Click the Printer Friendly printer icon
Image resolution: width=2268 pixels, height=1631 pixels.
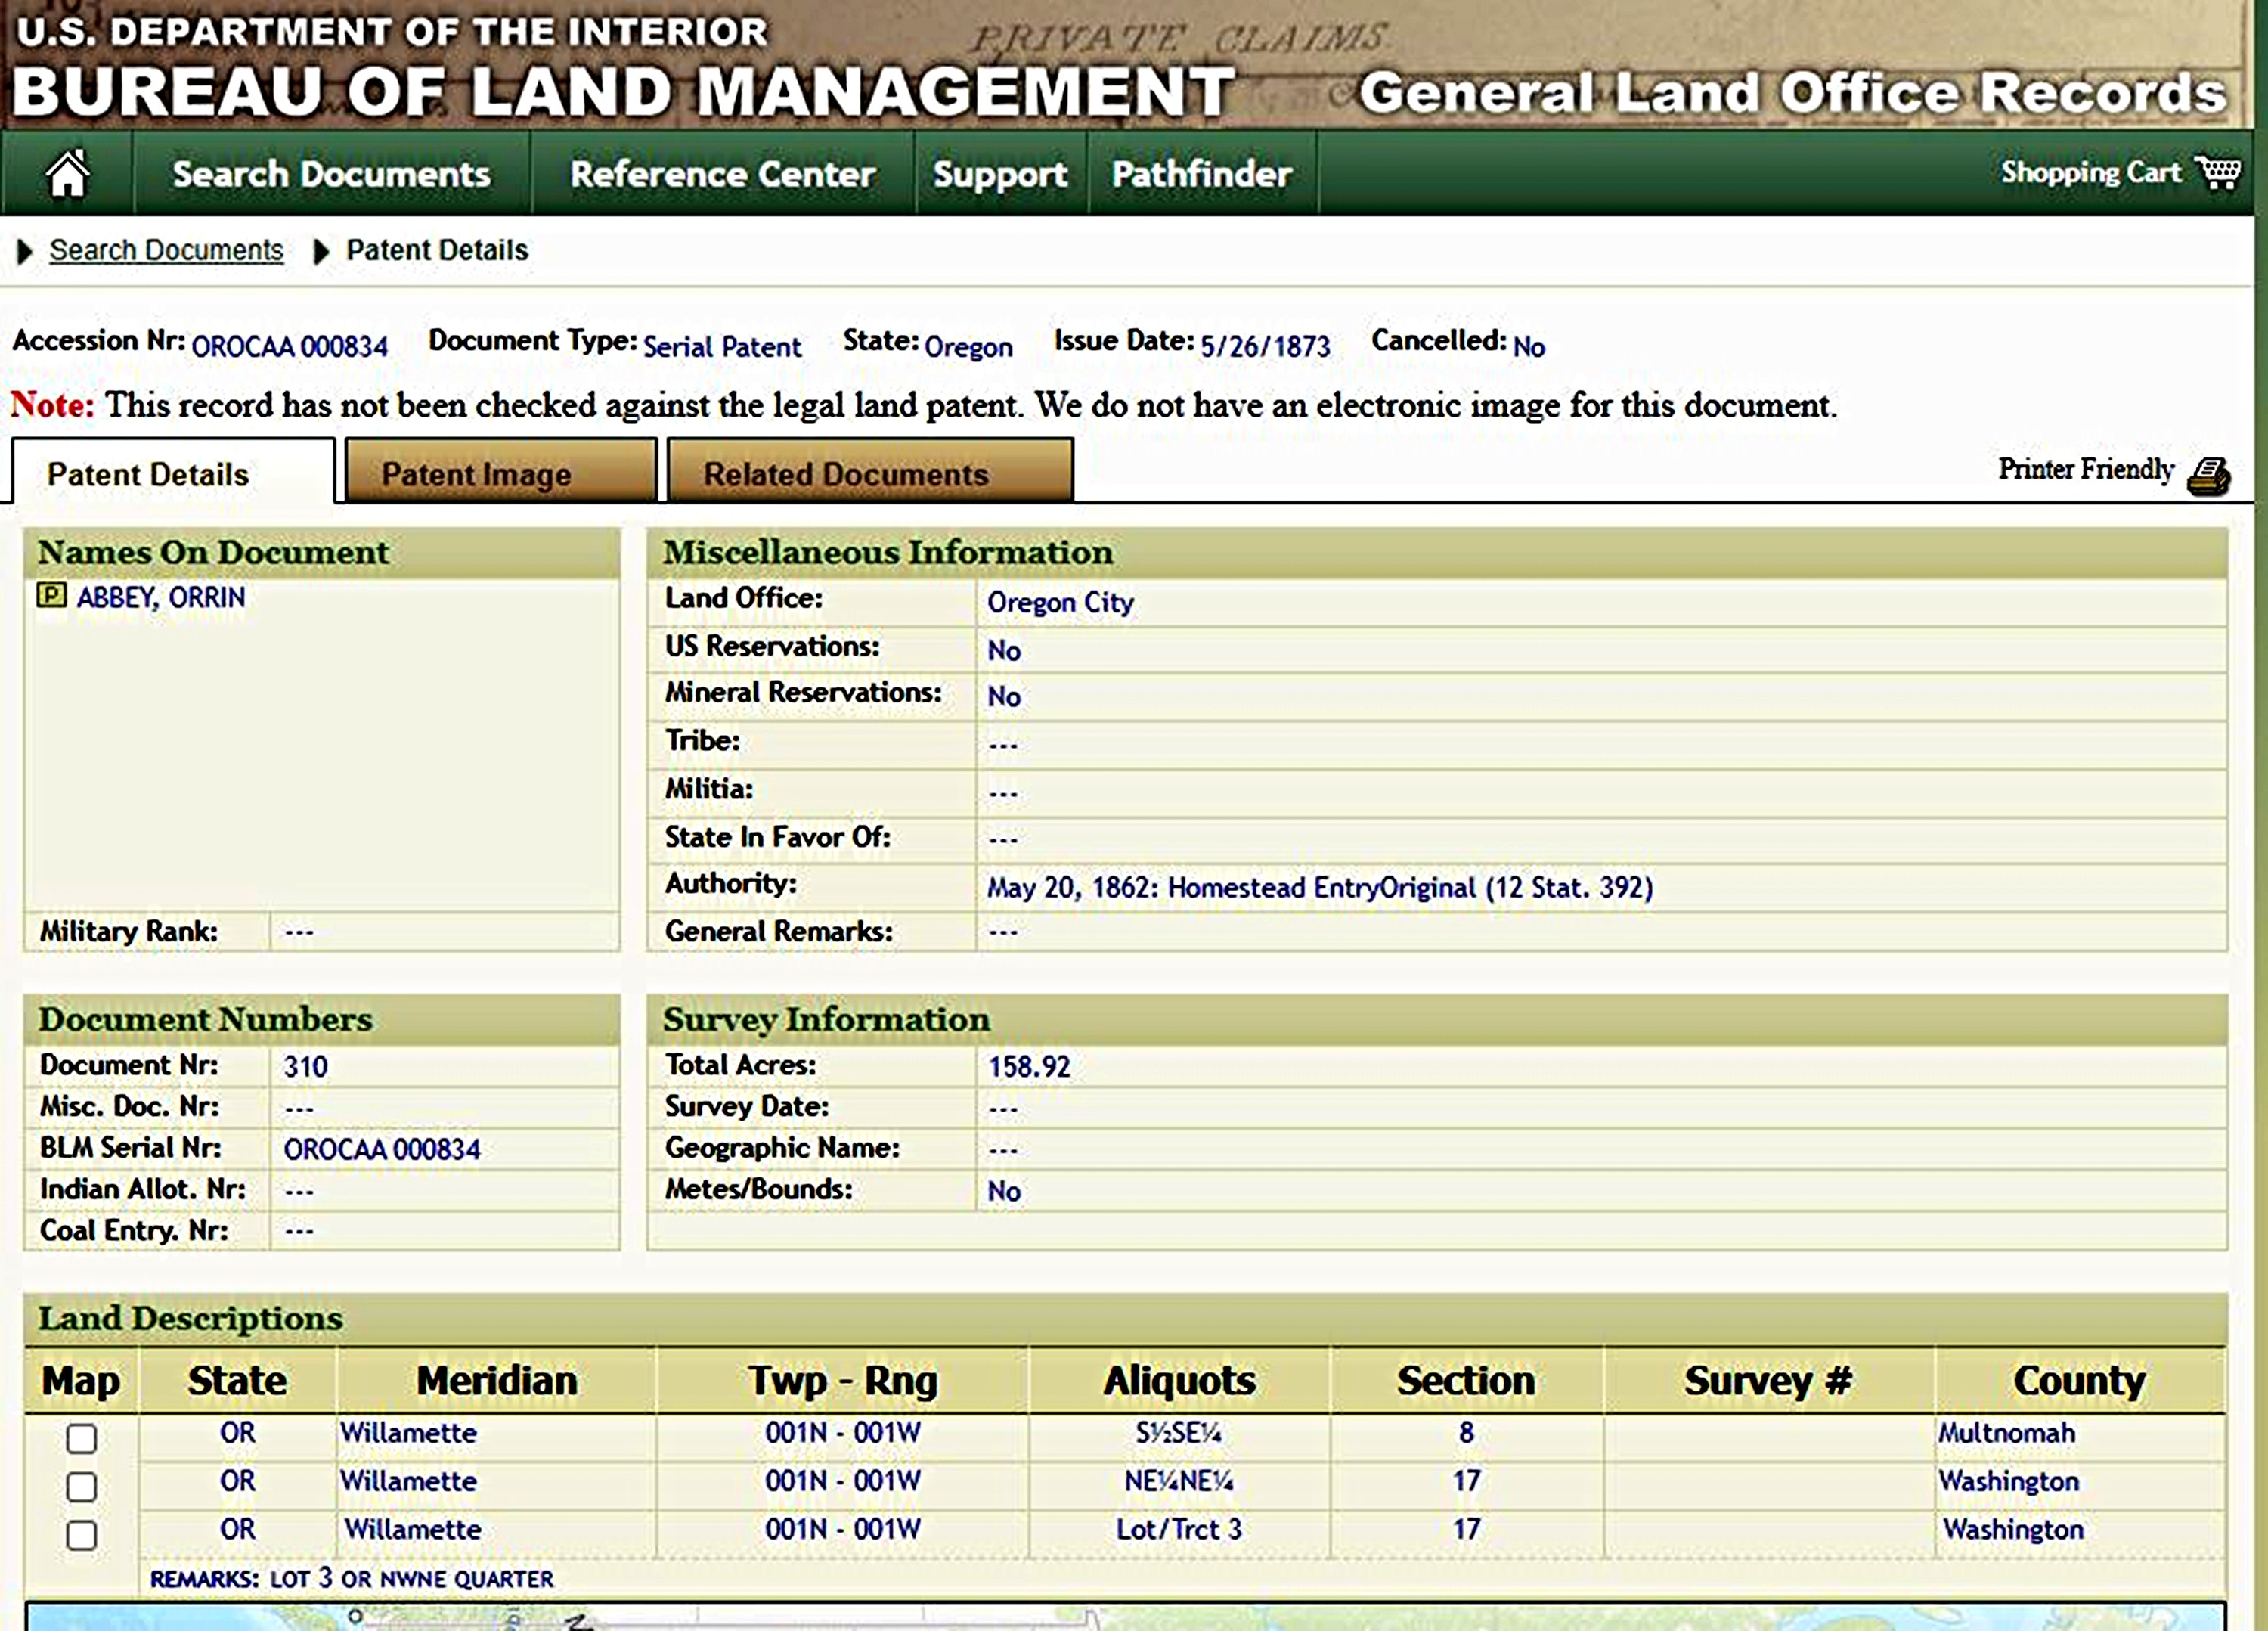tap(2208, 476)
